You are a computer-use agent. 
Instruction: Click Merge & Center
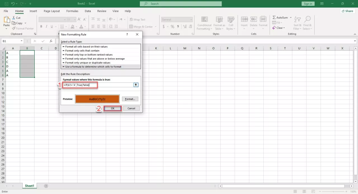[141, 27]
